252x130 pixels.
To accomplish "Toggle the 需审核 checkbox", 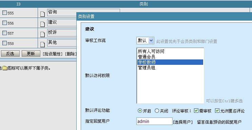I will 196,111.
